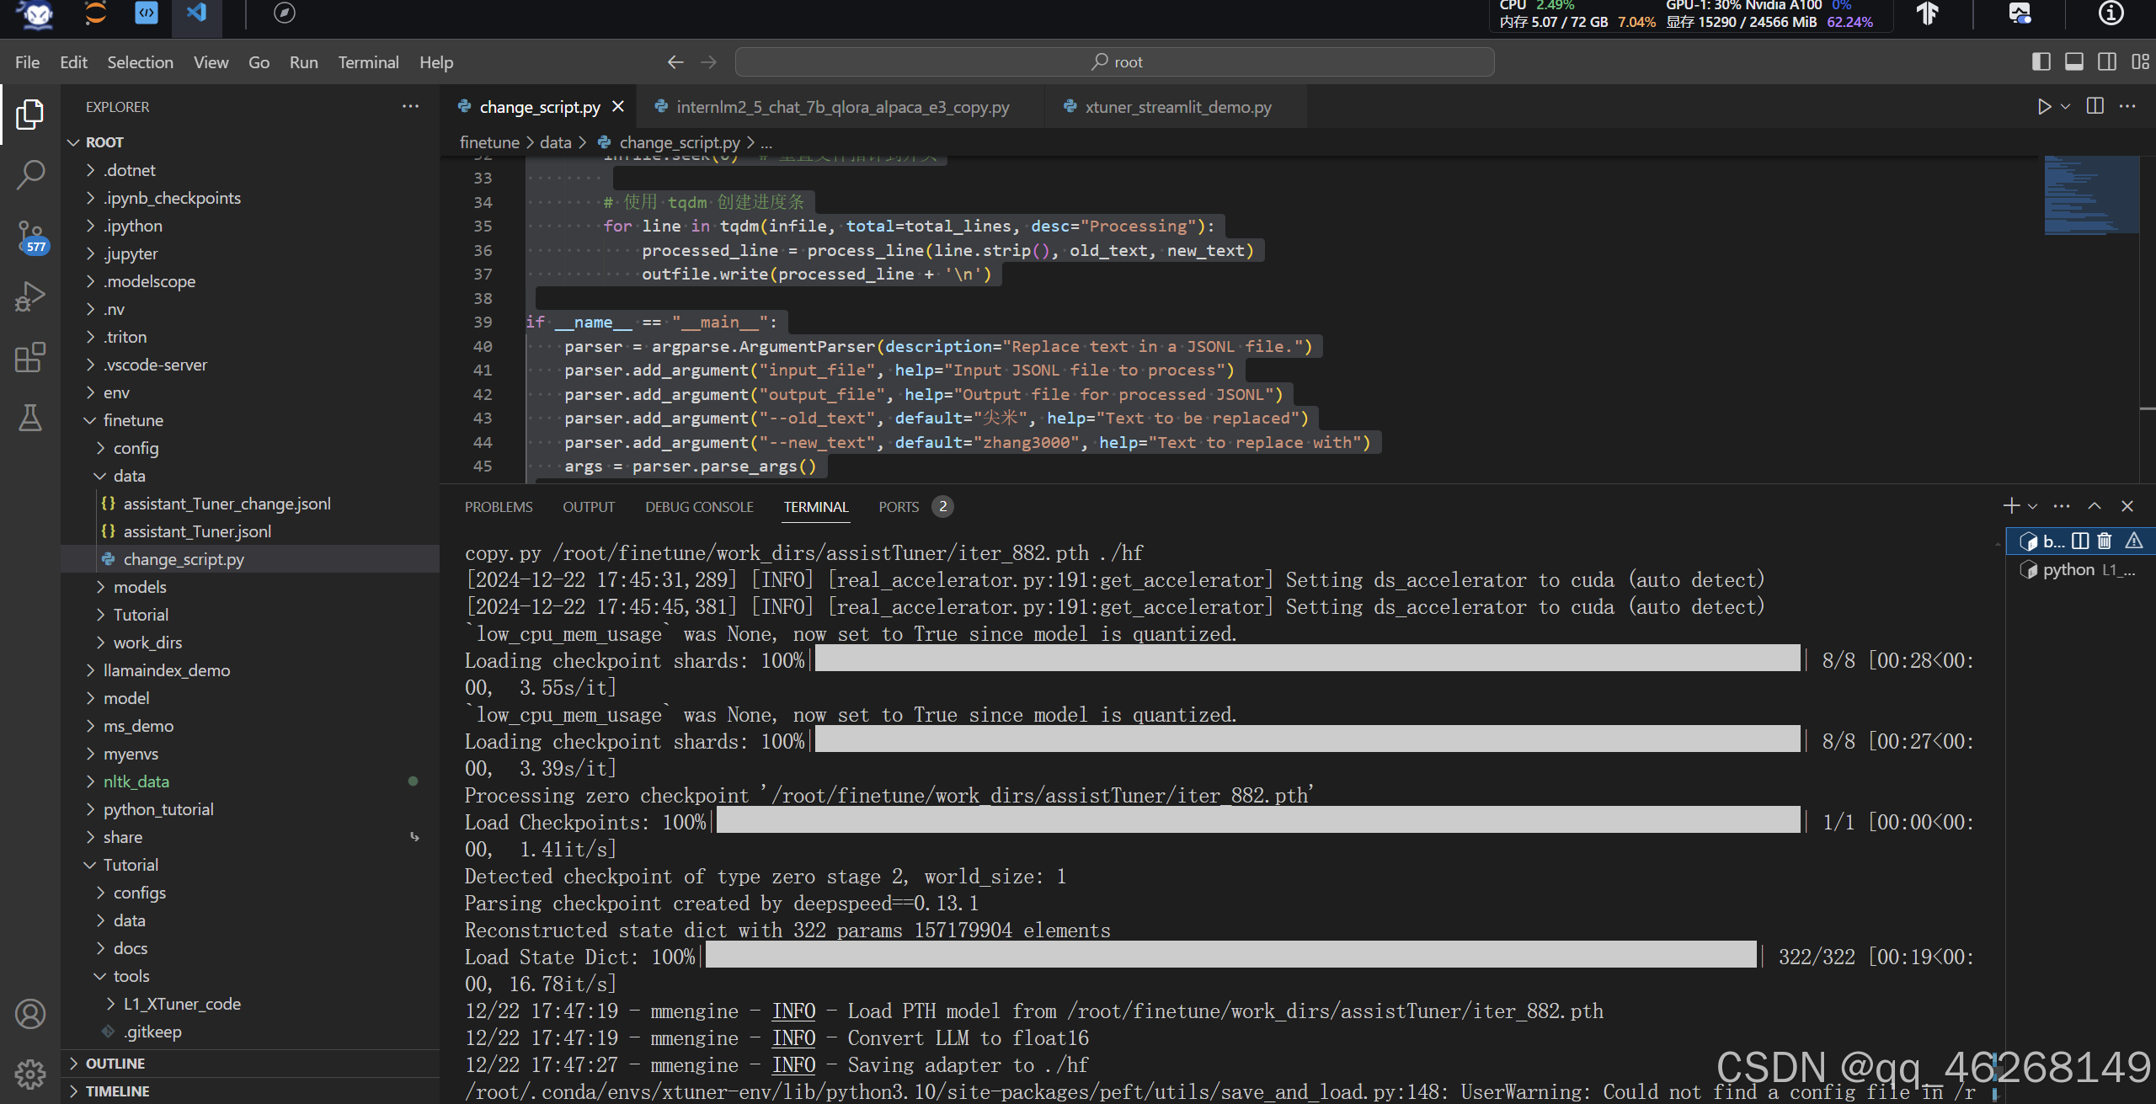The width and height of the screenshot is (2156, 1104).
Task: Expand the models folder in finetune
Action: pyautogui.click(x=140, y=587)
